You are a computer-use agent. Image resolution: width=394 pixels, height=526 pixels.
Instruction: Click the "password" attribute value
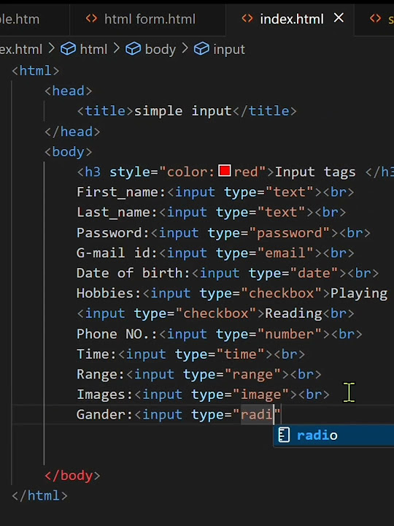290,233
